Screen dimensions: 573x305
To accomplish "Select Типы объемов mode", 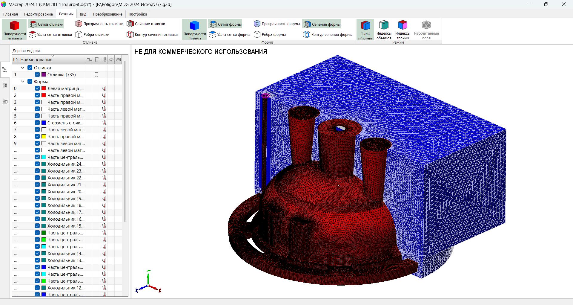I will point(365,30).
